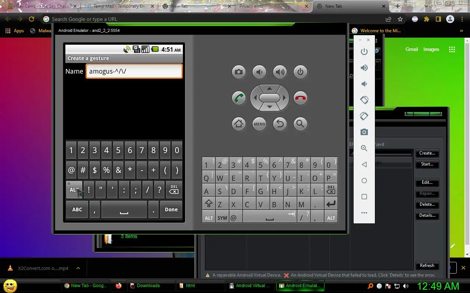
Task: Open a new Chrome tab with plus
Action: 397,6
